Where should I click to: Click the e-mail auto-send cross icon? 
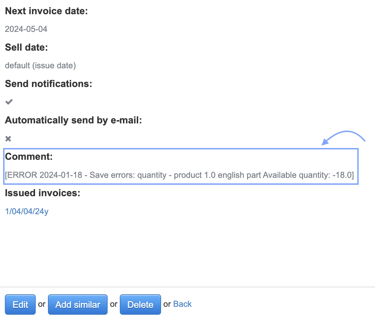click(8, 139)
